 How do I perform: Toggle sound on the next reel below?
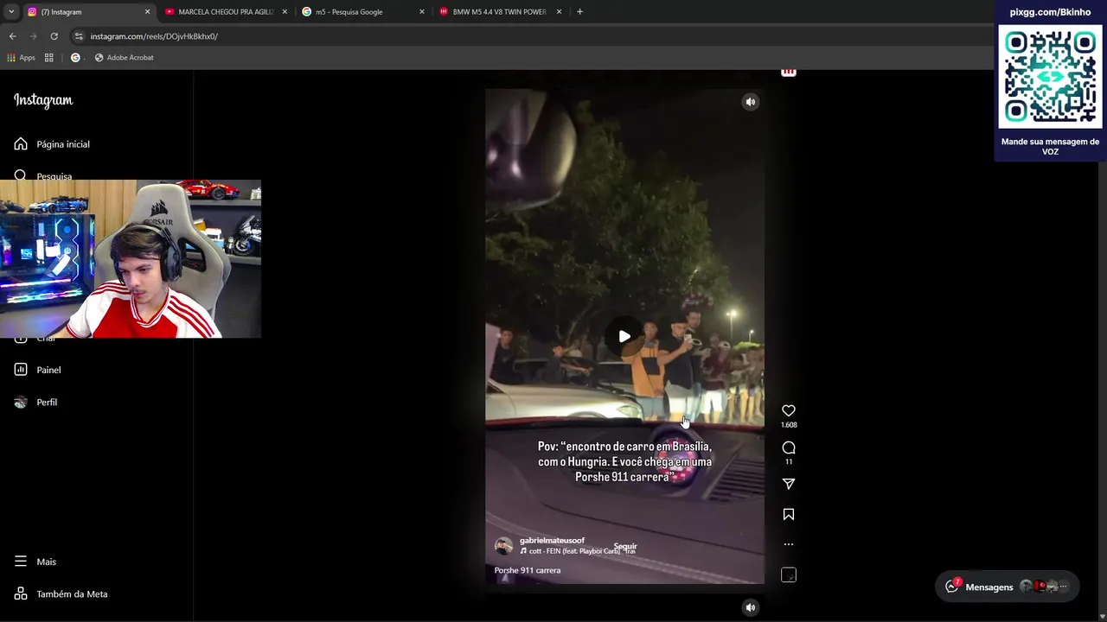[x=751, y=607]
